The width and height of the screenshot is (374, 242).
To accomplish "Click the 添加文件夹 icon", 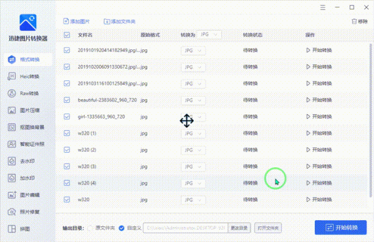I will [107, 21].
